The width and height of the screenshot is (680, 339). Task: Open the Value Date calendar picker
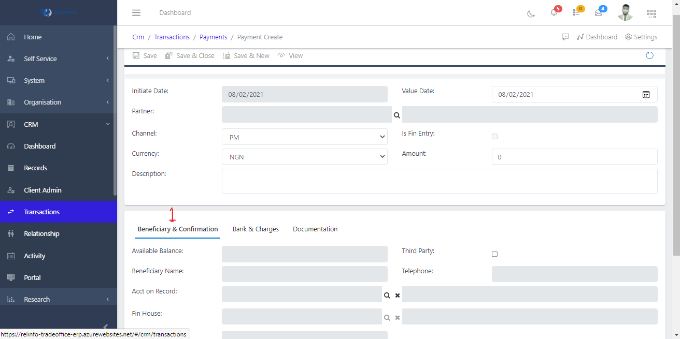[x=646, y=94]
